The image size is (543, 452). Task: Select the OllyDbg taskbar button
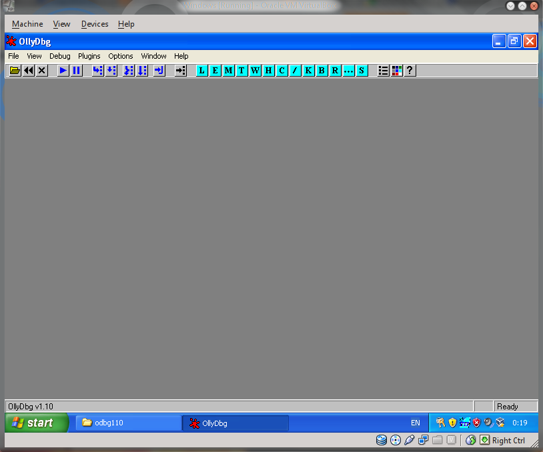click(x=236, y=423)
